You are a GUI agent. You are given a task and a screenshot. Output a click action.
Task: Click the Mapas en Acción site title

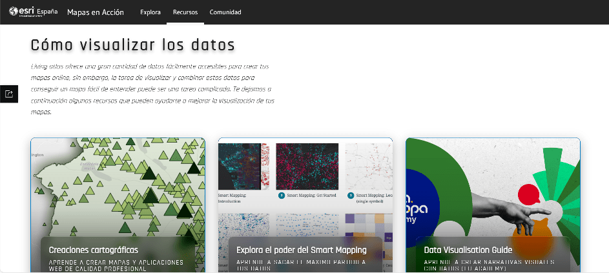96,12
